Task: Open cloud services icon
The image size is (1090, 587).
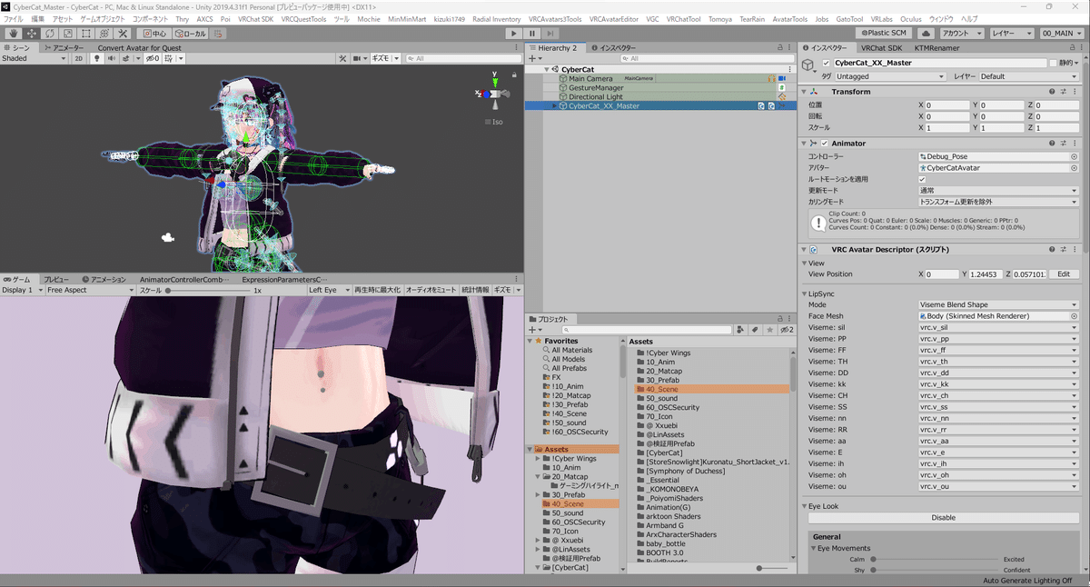Action: [x=925, y=33]
